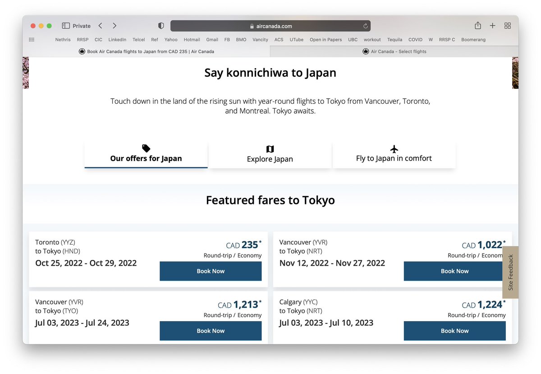Screen dimensions: 541x374
Task: Open Tequila bookmark
Action: click(395, 40)
